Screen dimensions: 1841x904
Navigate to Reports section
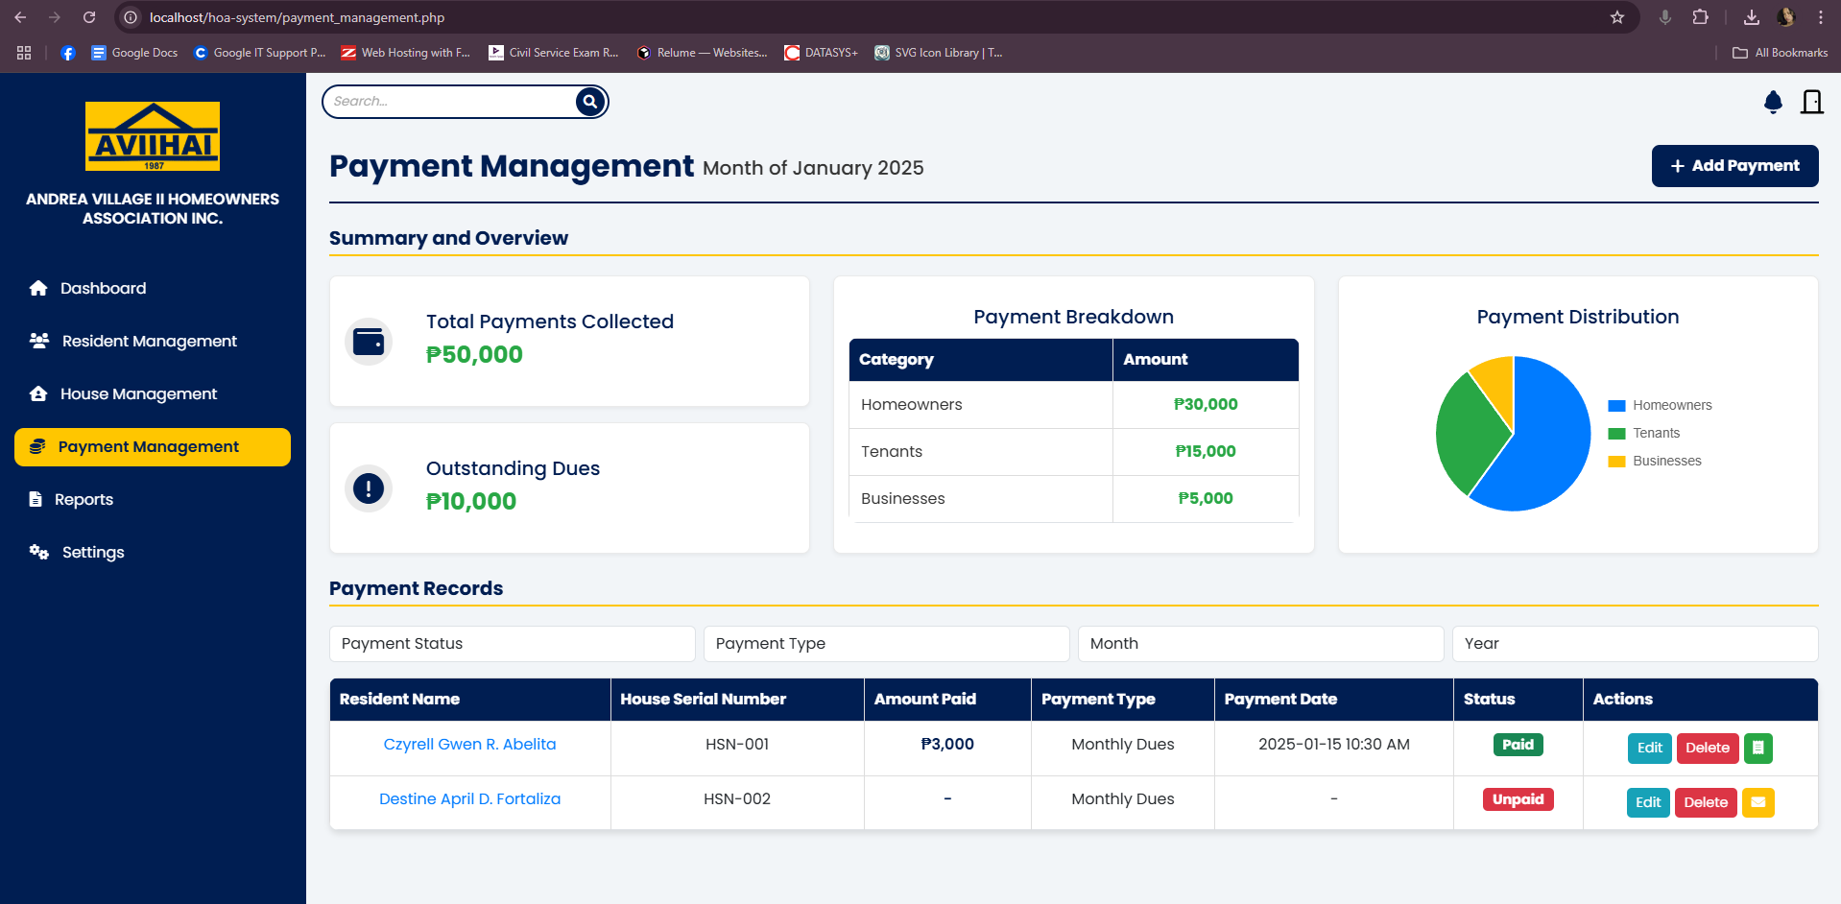(x=84, y=500)
